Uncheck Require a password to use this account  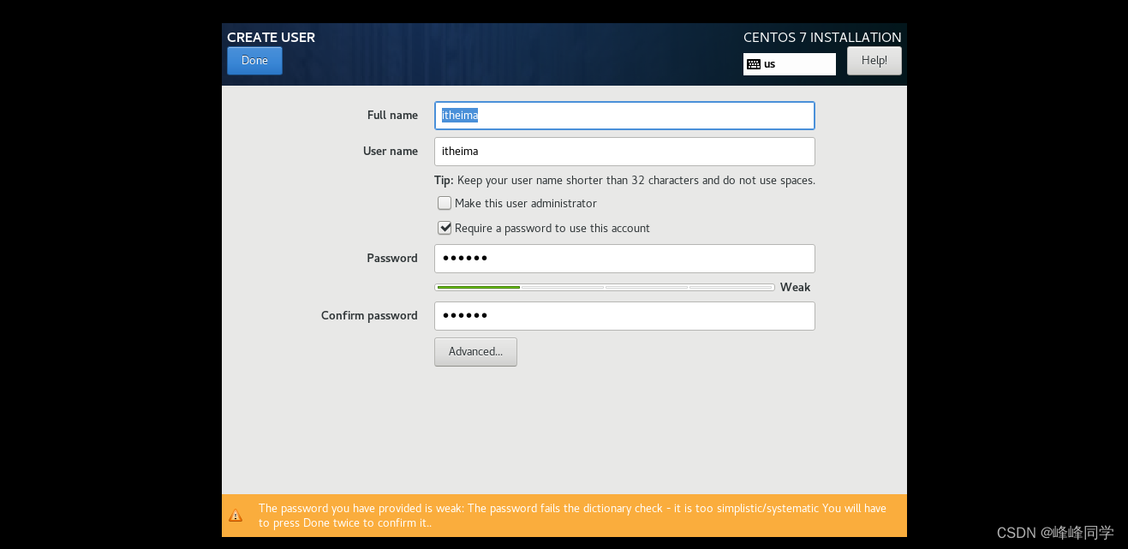pyautogui.click(x=445, y=229)
